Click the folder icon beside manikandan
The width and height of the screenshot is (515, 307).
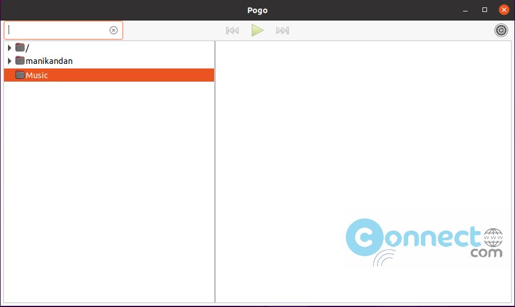coord(20,60)
